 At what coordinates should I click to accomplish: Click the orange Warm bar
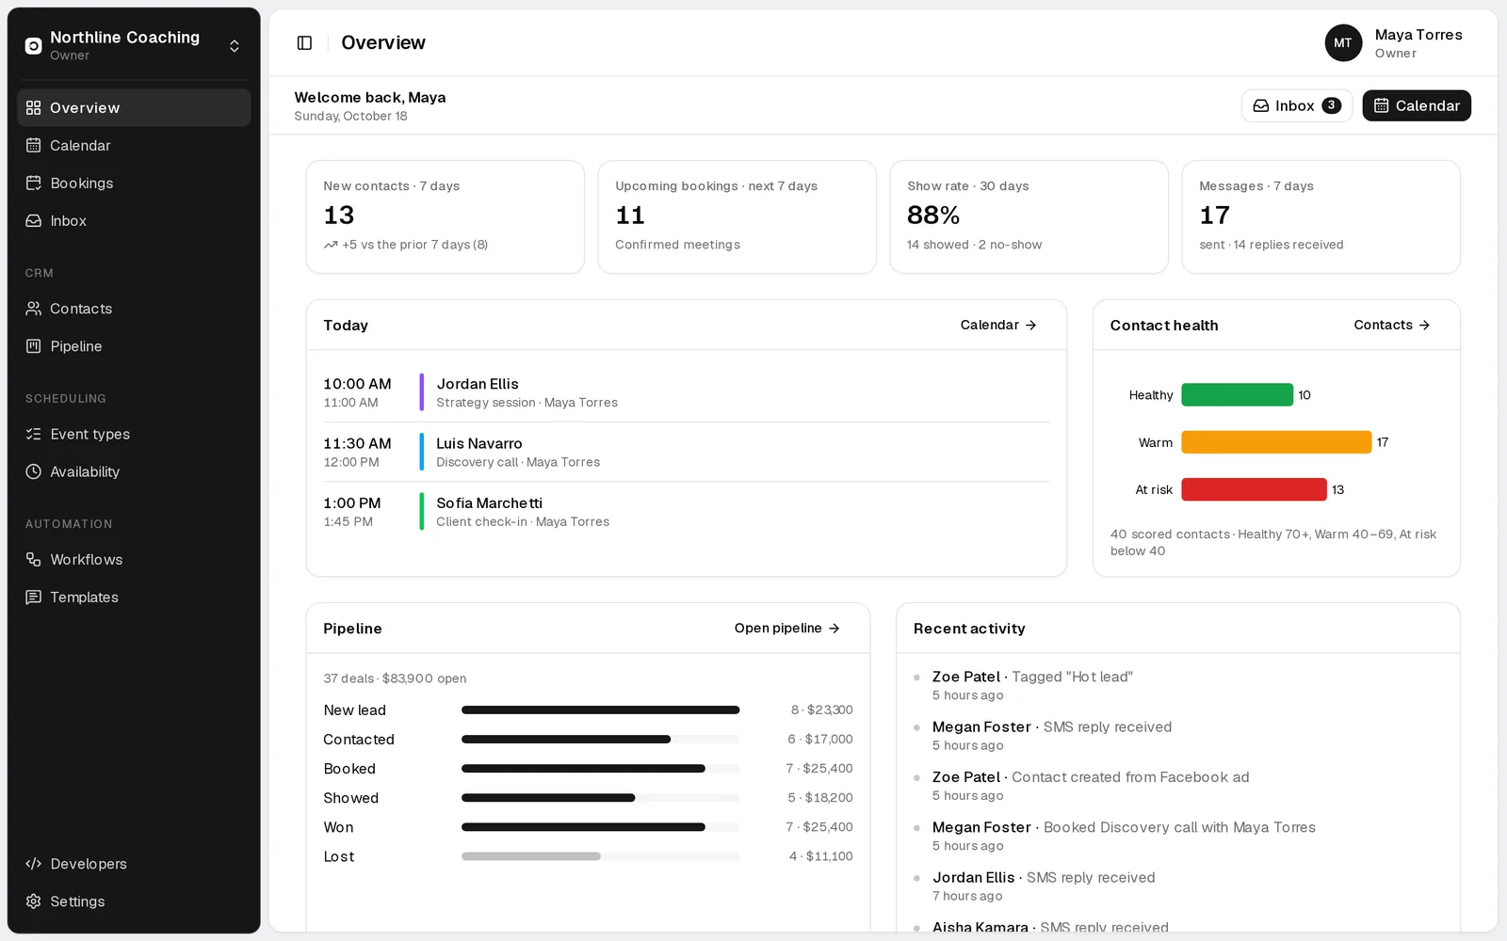point(1276,442)
